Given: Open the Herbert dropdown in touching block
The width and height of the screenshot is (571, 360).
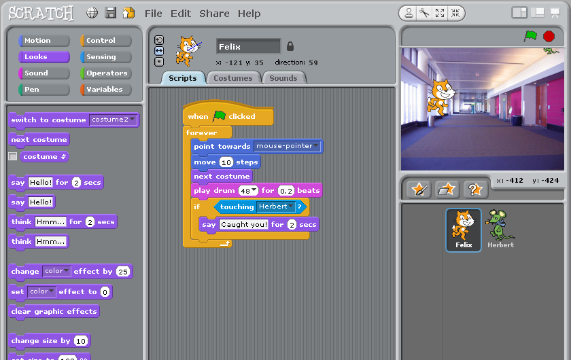Looking at the screenshot, I should 276,206.
